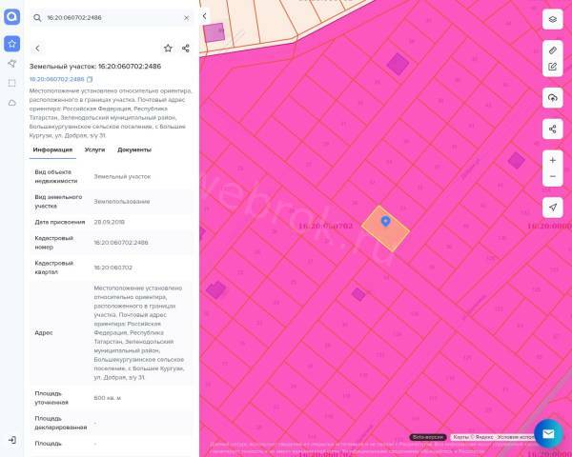Activate the draw/edit tool on map
Viewport: 572px width, 457px height.
[552, 67]
